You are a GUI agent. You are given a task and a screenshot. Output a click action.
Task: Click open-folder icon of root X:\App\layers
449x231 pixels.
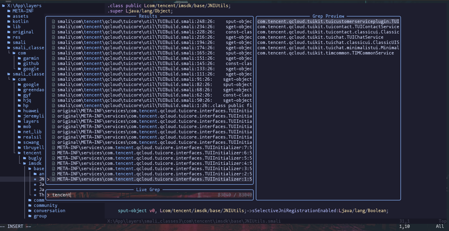coord(3,6)
